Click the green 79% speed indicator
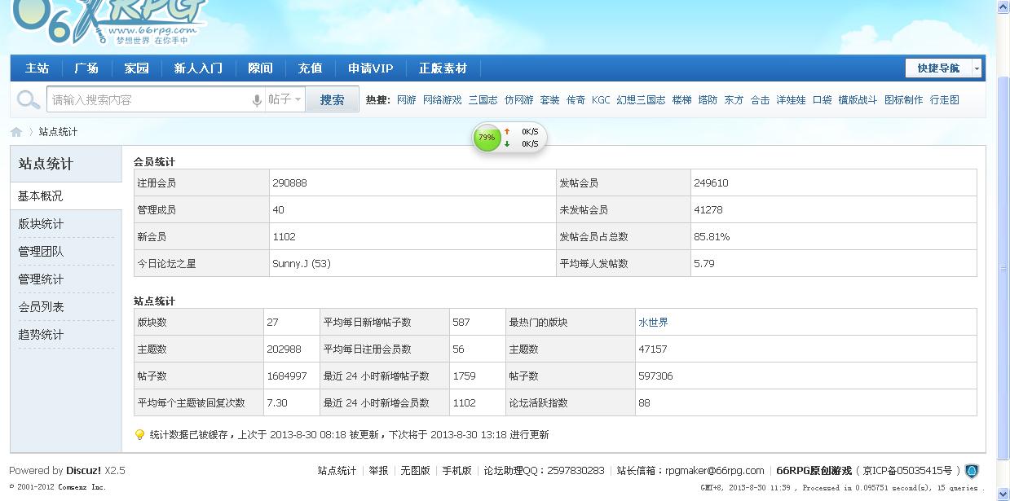 tap(487, 138)
